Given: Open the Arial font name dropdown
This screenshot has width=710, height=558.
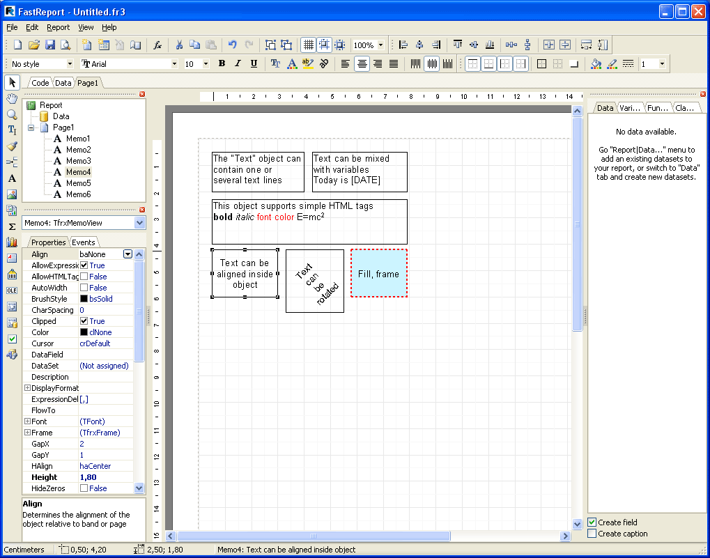Looking at the screenshot, I should (174, 64).
